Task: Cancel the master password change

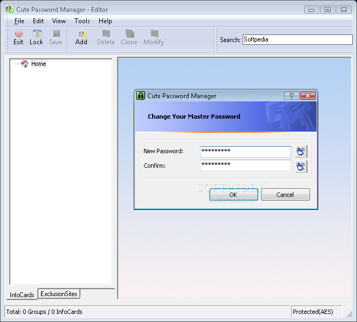Action: (x=285, y=195)
